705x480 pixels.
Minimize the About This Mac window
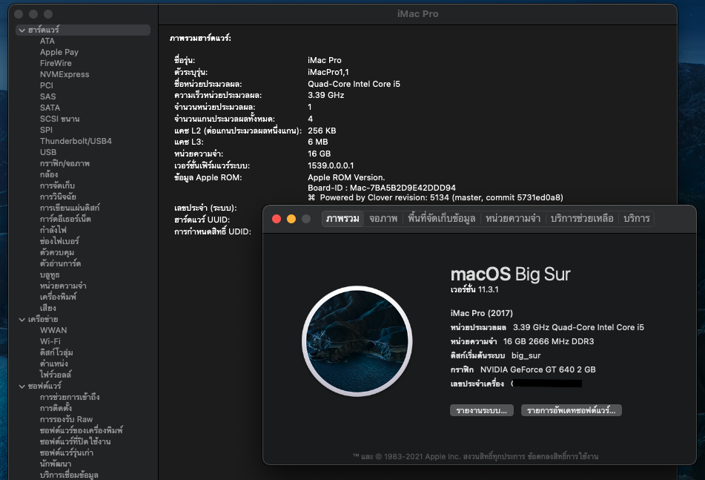(x=291, y=219)
